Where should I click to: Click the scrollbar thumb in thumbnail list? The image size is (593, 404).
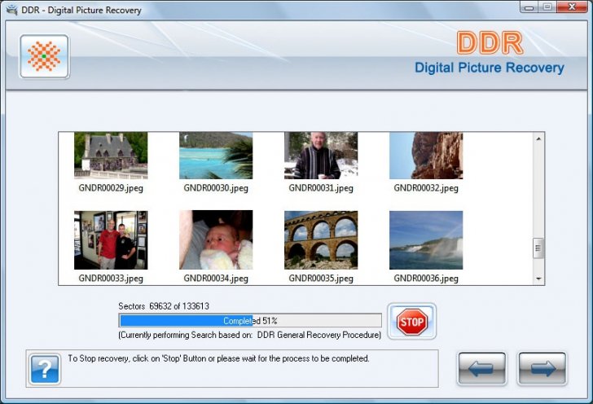point(538,248)
